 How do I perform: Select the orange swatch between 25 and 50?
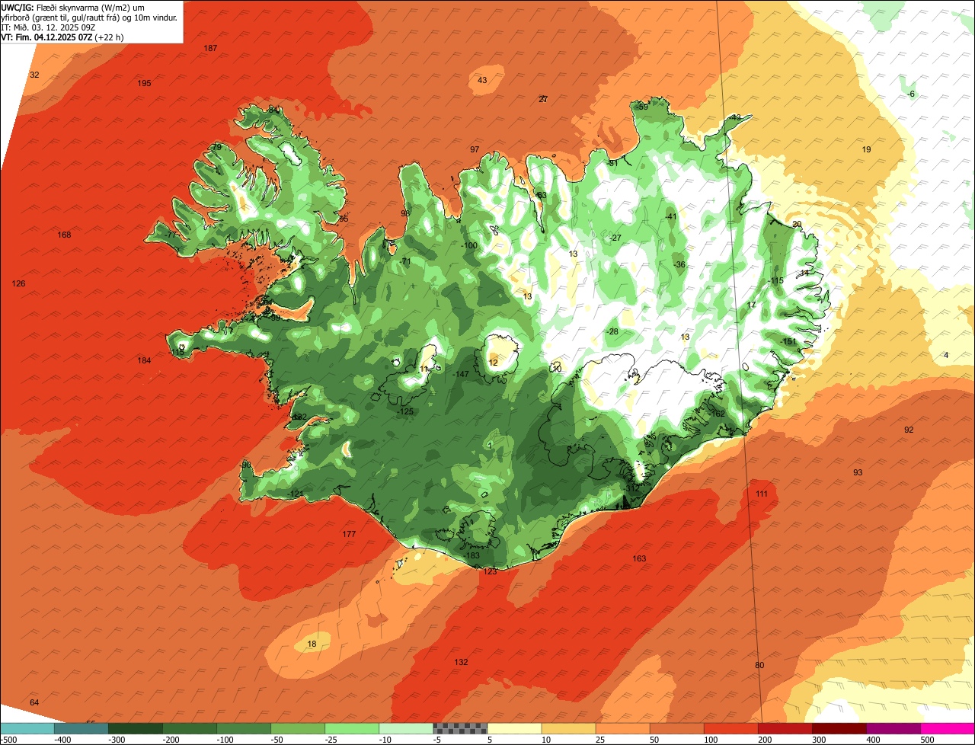point(622,728)
